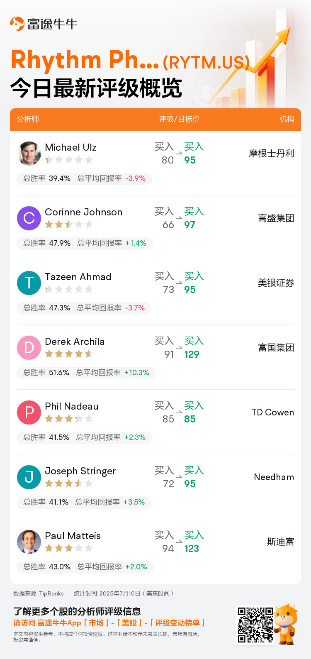311x659 pixels.
Task: Click the RYTM.US ticker in title
Action: [x=206, y=63]
